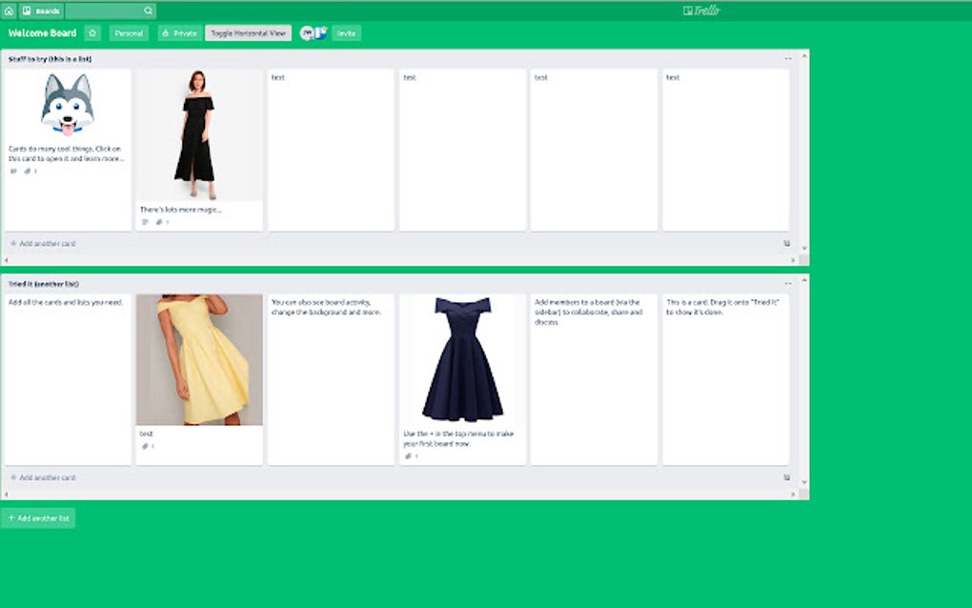Click Toggle Horizontal View button
The width and height of the screenshot is (972, 608).
(248, 33)
